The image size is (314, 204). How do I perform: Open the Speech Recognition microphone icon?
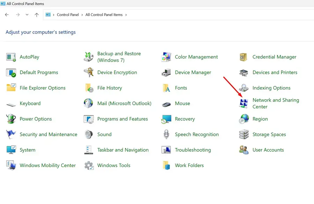[166, 134]
